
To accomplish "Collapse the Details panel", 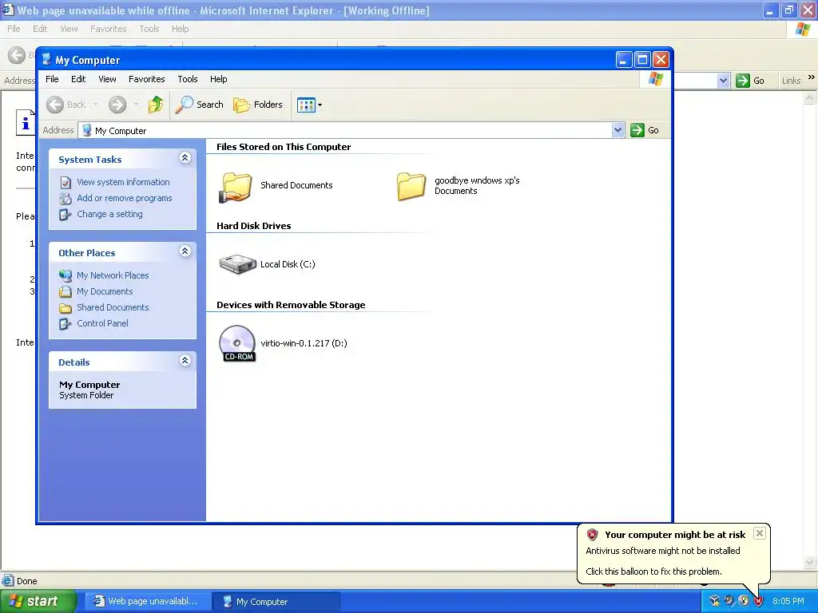I will (x=185, y=361).
